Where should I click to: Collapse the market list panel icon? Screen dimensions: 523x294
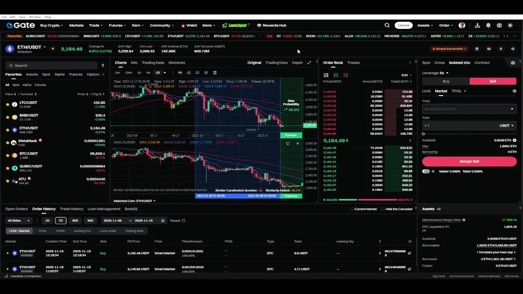pos(103,65)
